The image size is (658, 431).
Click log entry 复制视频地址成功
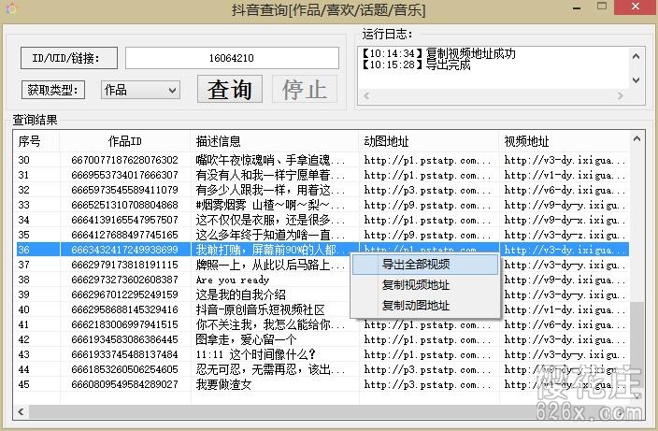[x=439, y=53]
